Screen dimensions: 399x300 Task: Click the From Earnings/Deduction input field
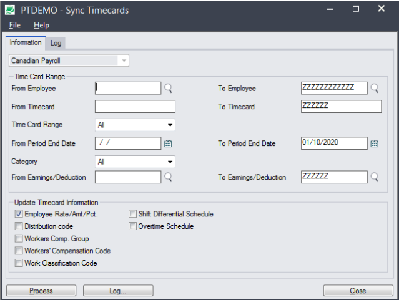128,177
